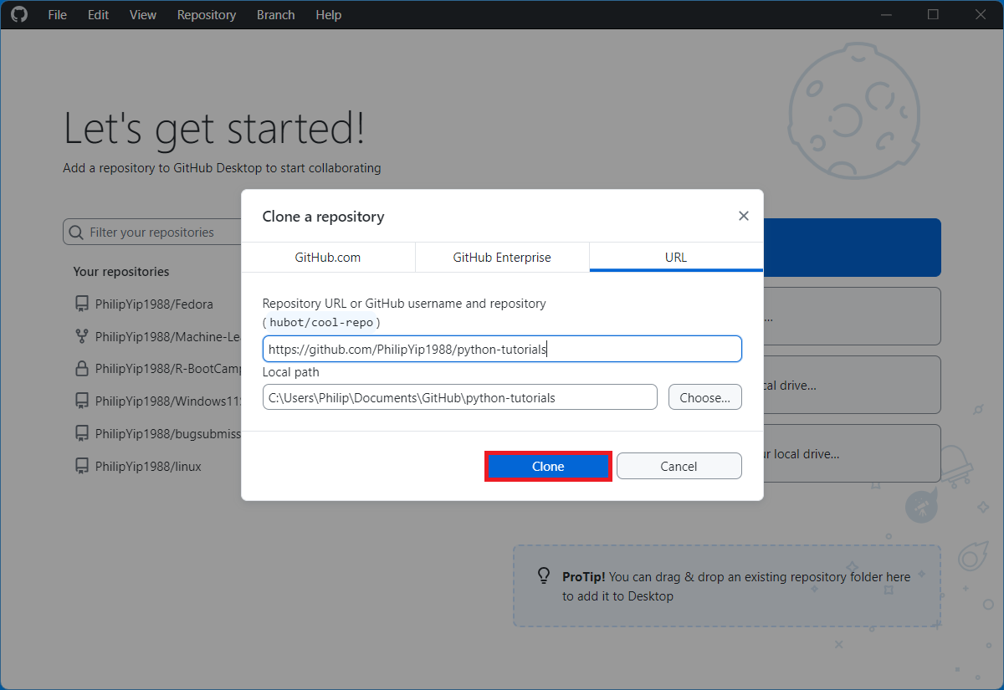Open the Branch menu
This screenshot has width=1004, height=690.
(x=275, y=15)
